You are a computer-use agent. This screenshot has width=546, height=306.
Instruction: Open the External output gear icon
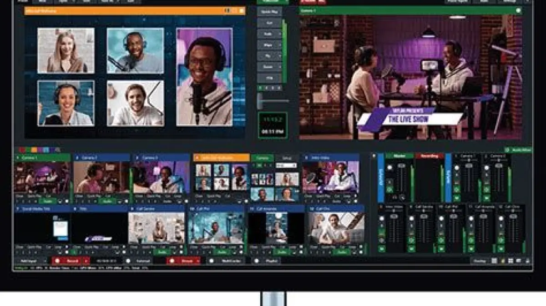pos(128,261)
